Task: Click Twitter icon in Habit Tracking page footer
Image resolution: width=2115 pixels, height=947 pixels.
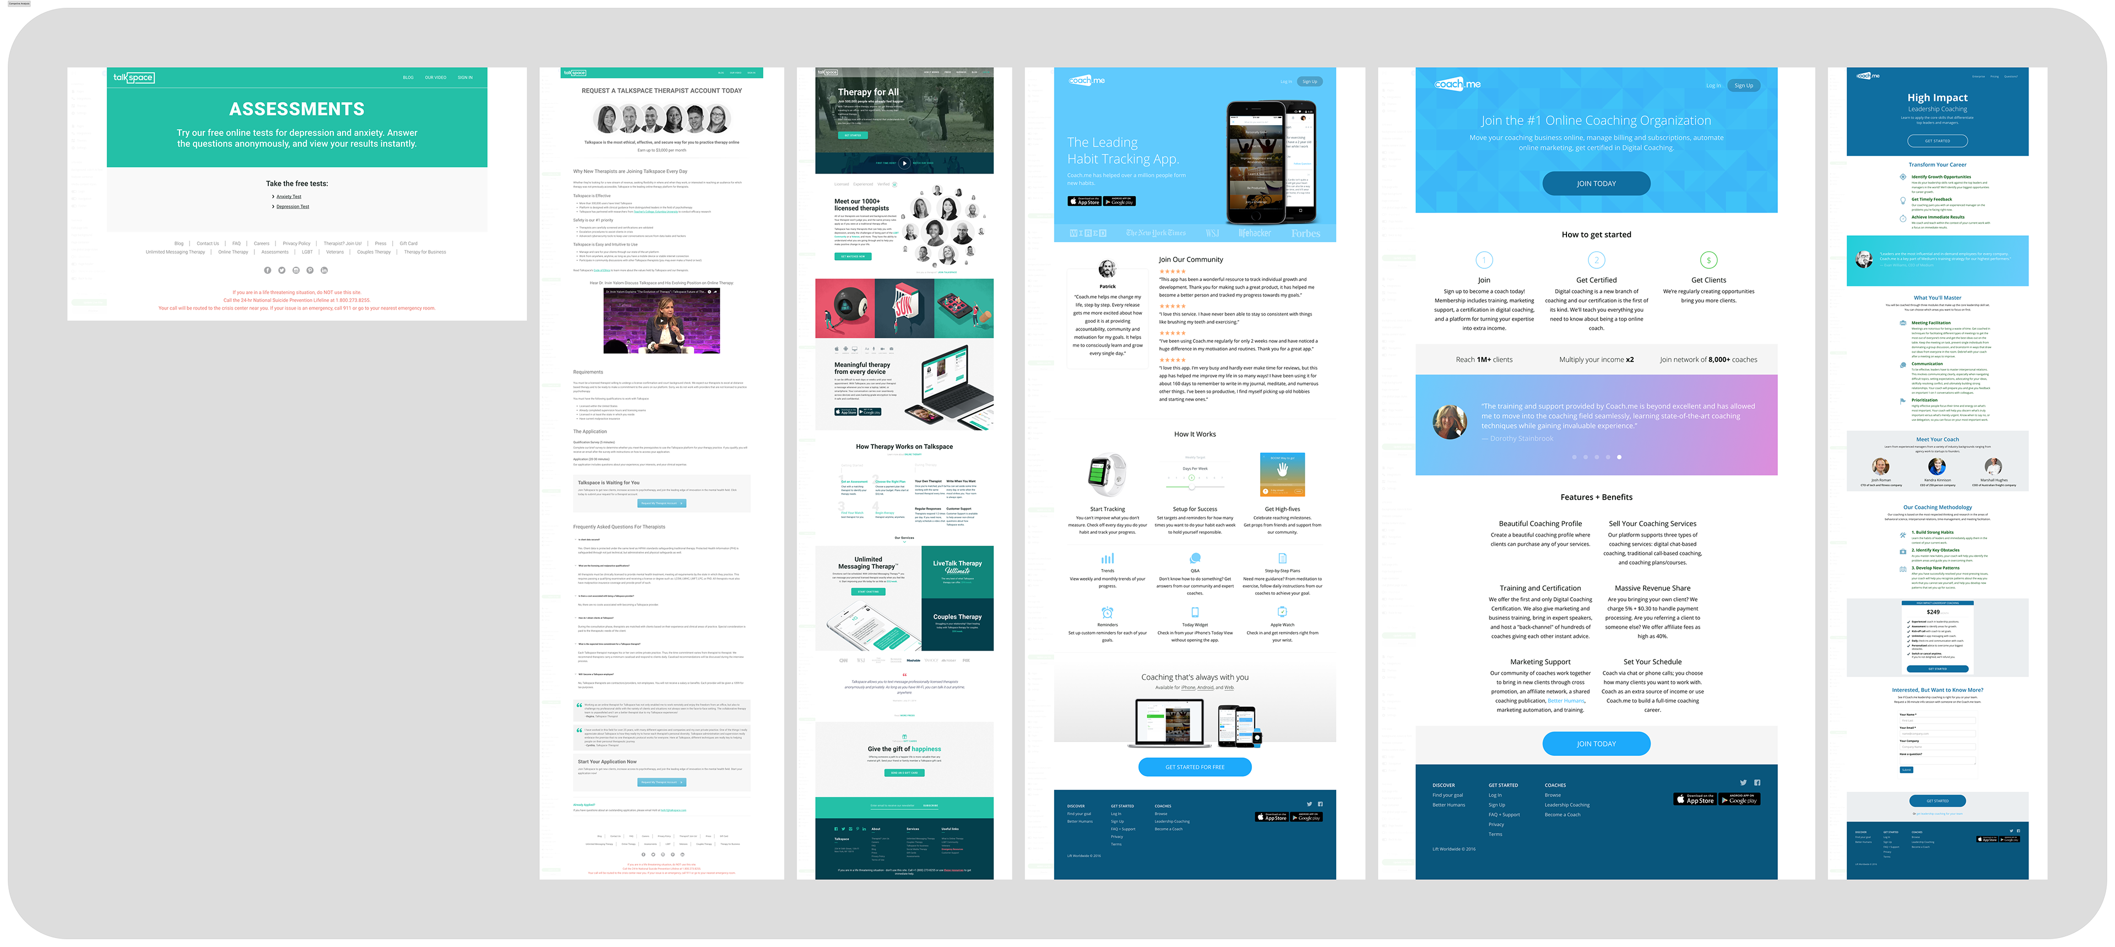Action: (1310, 803)
